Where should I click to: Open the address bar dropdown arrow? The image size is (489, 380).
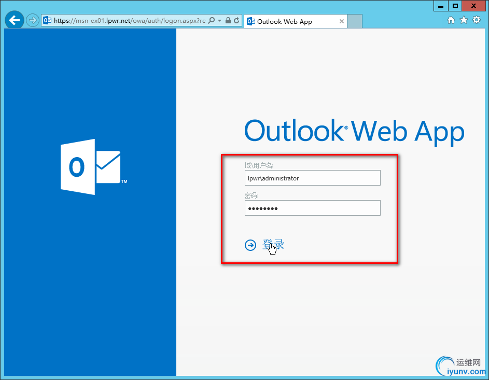pyautogui.click(x=219, y=21)
